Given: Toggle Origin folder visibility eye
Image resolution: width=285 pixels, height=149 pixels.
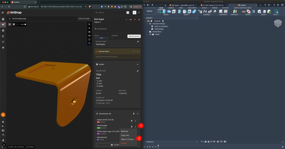Looking at the screenshot, I should pyautogui.click(x=150, y=34).
